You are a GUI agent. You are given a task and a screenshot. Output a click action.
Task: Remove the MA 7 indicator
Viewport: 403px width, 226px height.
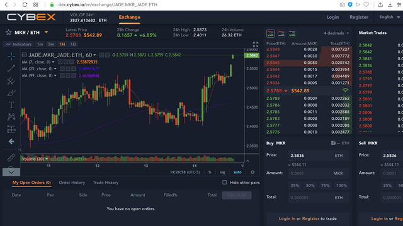click(71, 62)
